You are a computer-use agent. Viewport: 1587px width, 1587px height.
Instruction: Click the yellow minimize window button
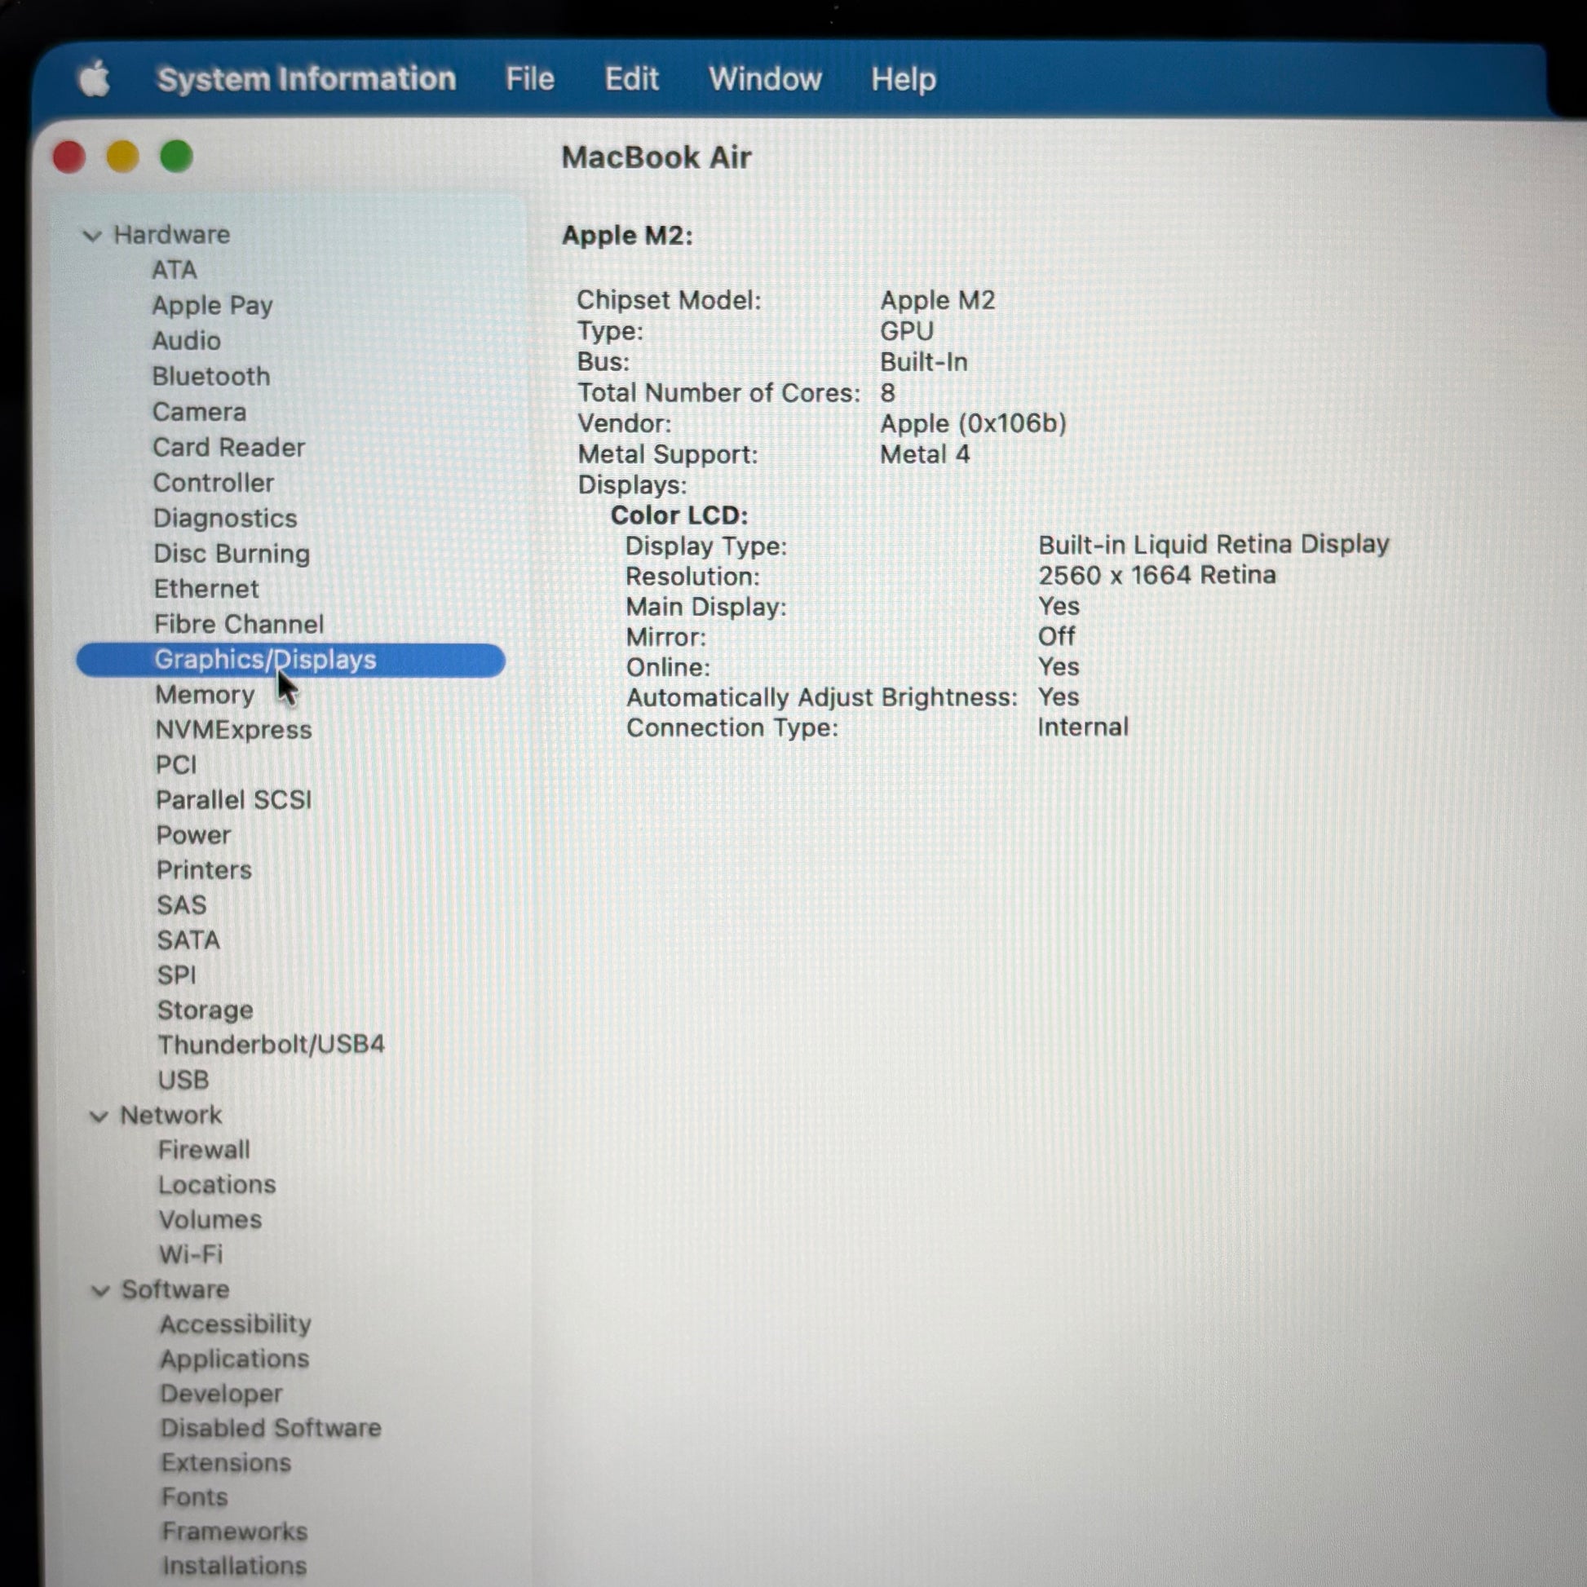(x=122, y=156)
